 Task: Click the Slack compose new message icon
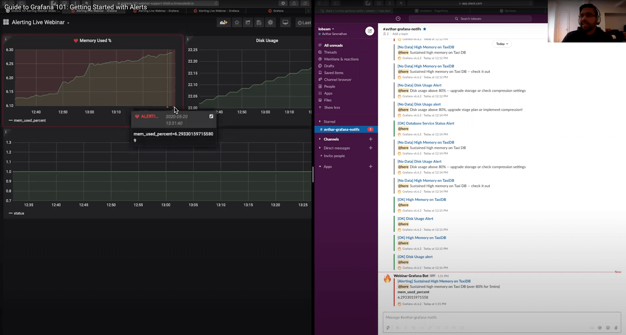pyautogui.click(x=369, y=31)
